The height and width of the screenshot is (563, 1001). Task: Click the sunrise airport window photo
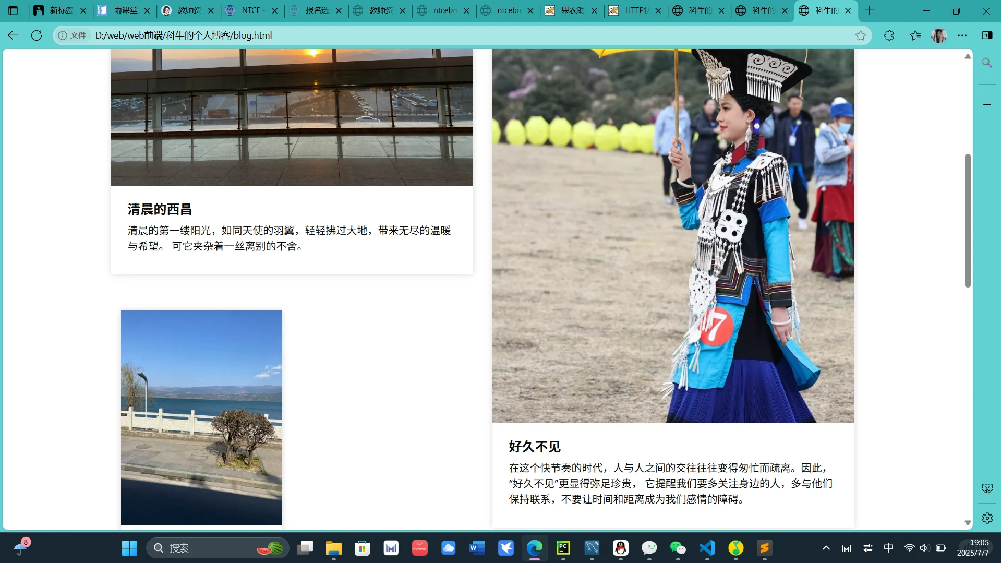[292, 117]
